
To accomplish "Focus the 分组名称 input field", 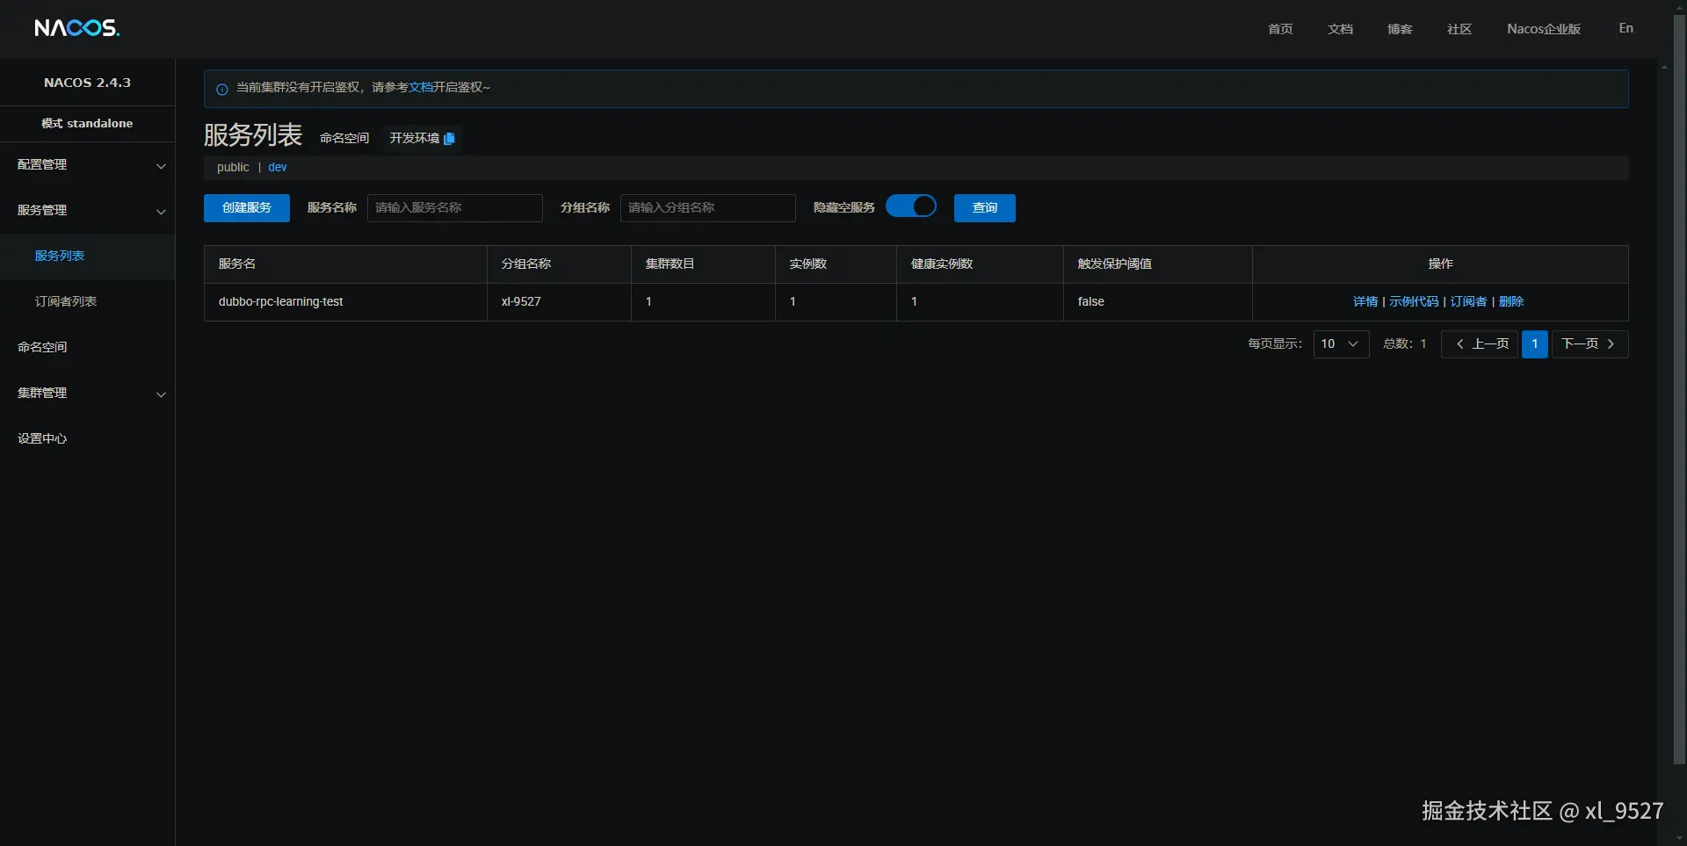I will pyautogui.click(x=708, y=208).
